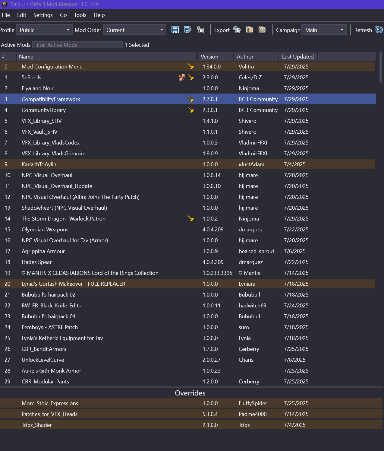Open the Tools menu
The width and height of the screenshot is (384, 451).
80,15
